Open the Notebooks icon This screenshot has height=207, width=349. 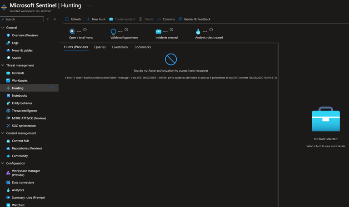coord(8,96)
